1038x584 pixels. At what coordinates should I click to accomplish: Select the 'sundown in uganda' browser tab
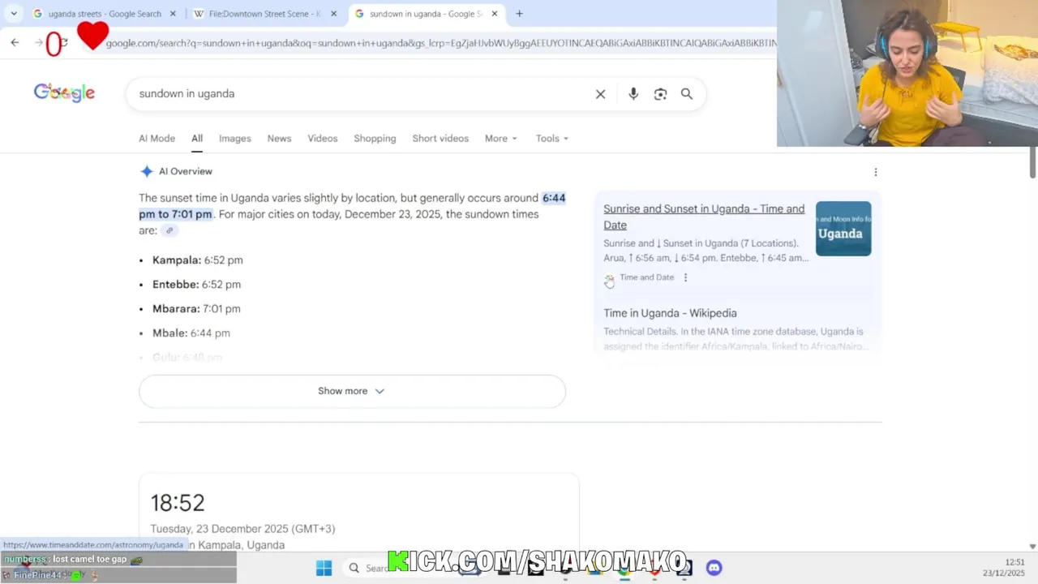(425, 14)
